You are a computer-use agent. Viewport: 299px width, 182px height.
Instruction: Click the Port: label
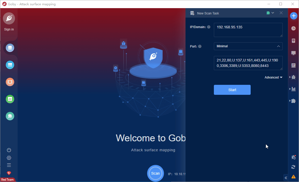point(193,46)
